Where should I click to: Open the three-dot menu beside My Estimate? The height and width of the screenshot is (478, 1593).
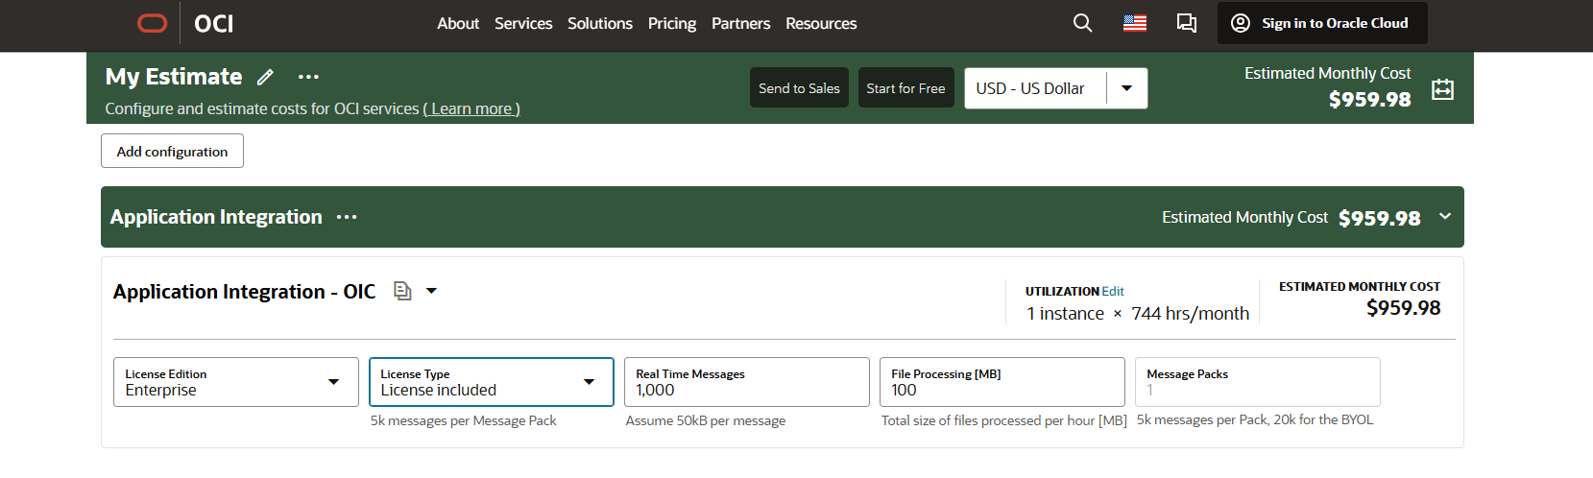[x=308, y=77]
